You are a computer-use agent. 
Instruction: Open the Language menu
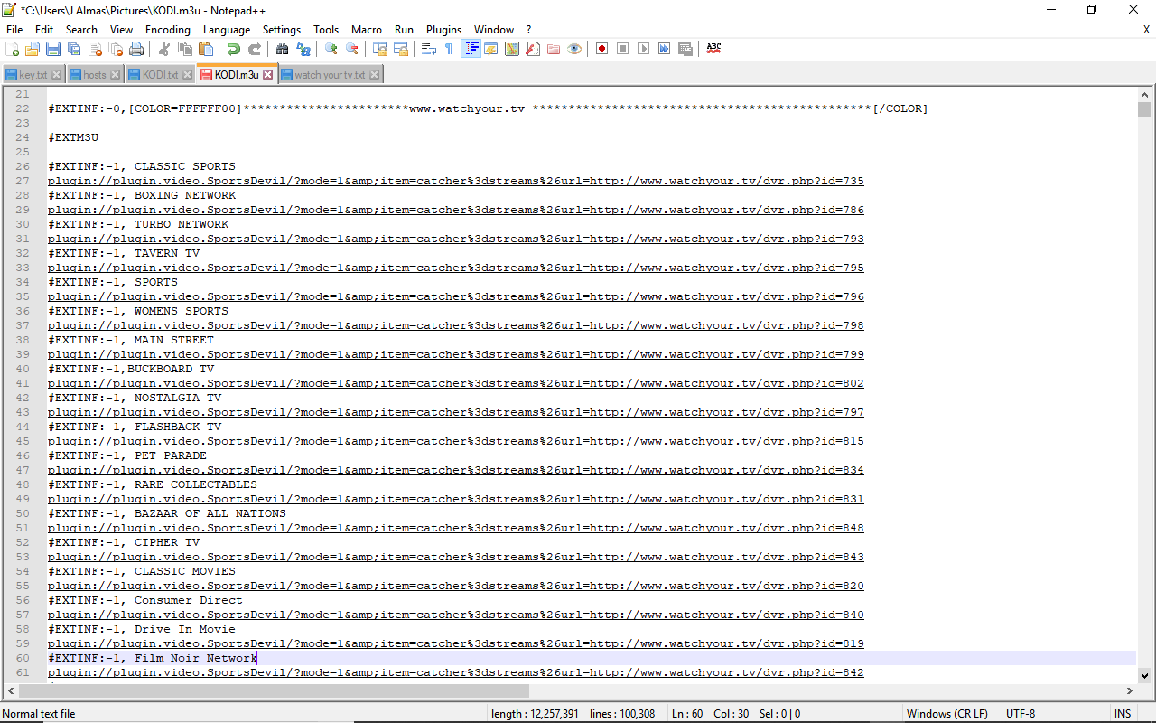(x=227, y=30)
